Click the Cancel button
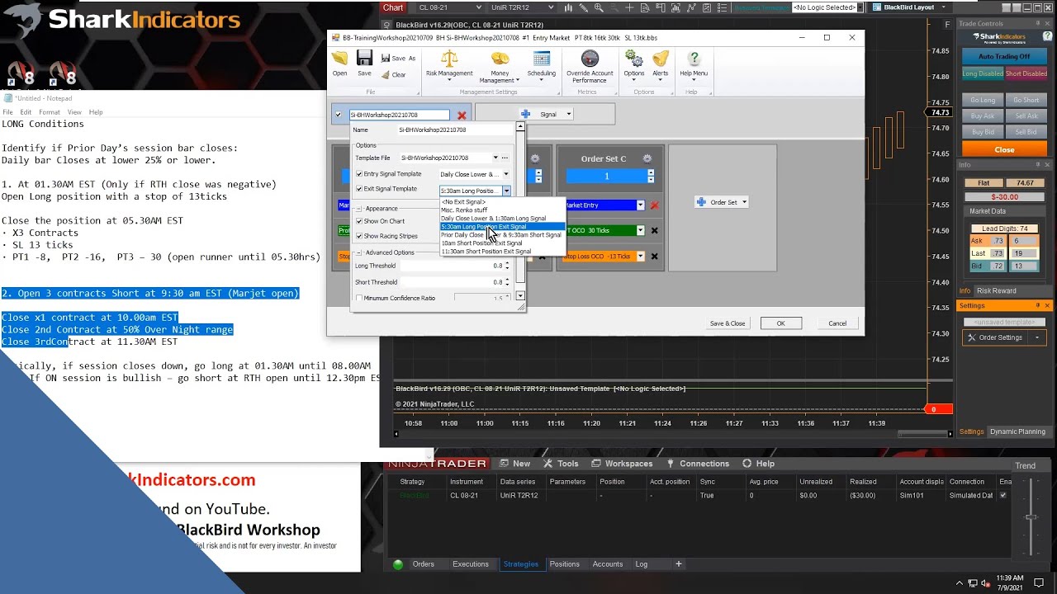Image resolution: width=1057 pixels, height=594 pixels. pos(837,323)
